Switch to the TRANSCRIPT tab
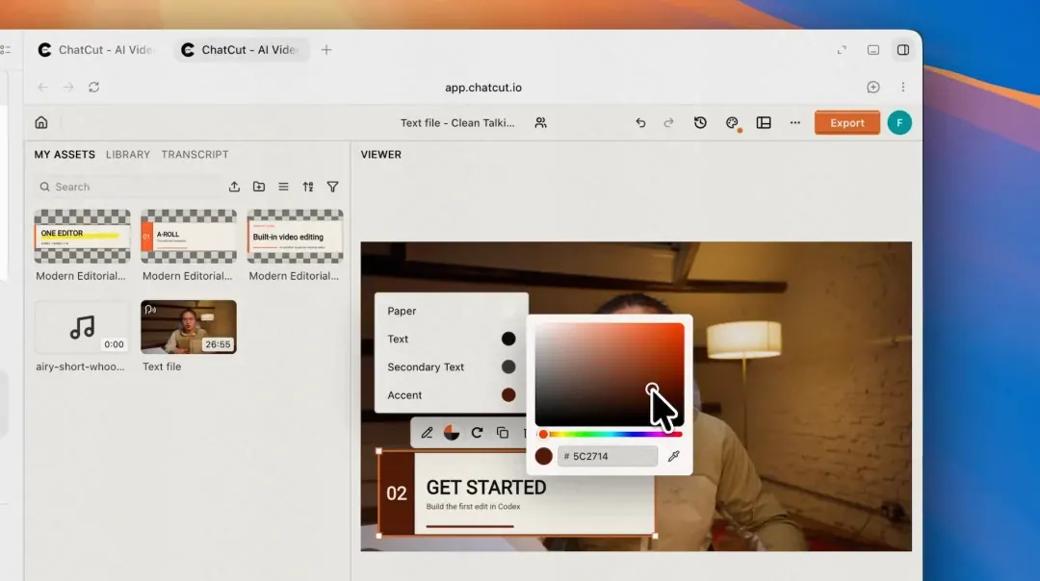This screenshot has width=1040, height=581. coord(195,154)
